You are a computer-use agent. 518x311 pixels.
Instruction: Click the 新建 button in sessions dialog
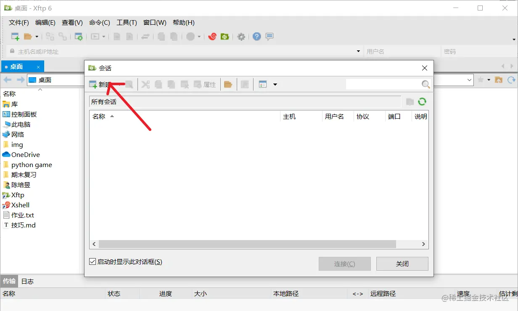pos(100,84)
